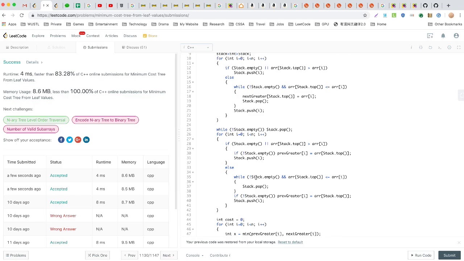The width and height of the screenshot is (464, 261).
Task: Open the Mock interview menu item
Action: [76, 36]
